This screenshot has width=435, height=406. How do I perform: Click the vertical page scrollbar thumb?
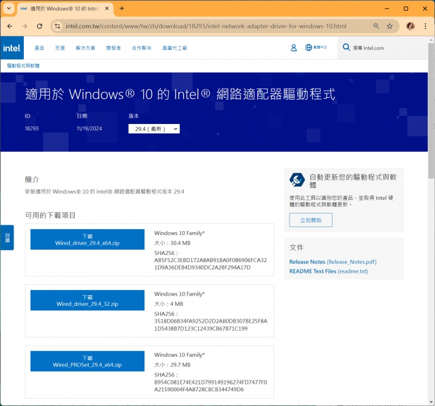pyautogui.click(x=431, y=110)
